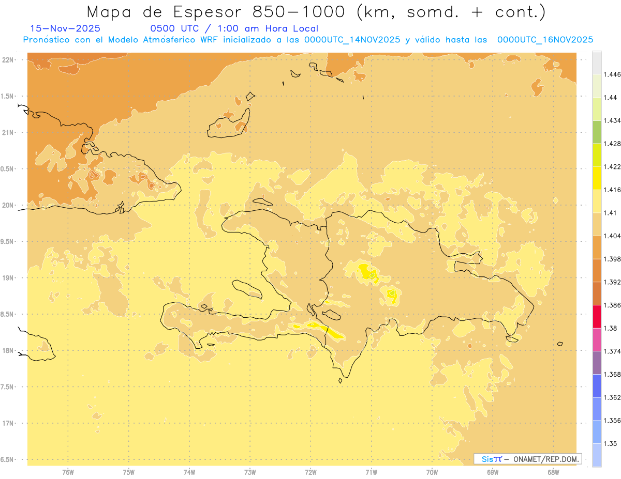The image size is (621, 479).
Task: Click swatch between 1.35 and 1.356
Action: coord(597,432)
